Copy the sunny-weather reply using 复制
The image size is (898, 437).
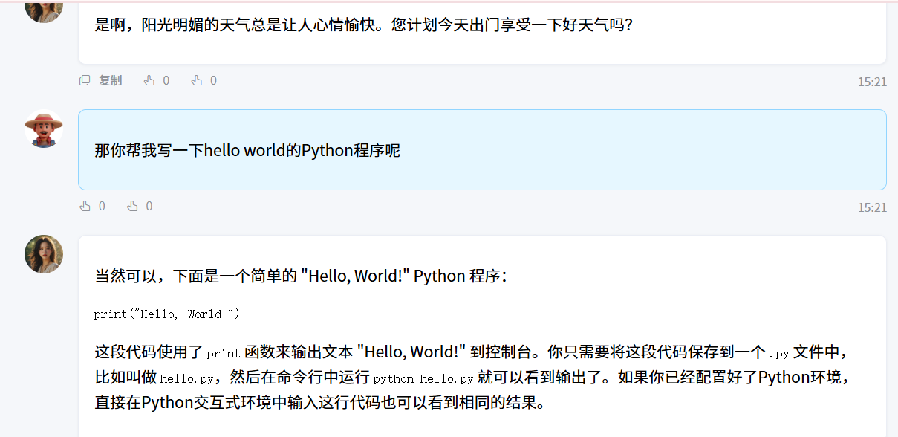101,80
